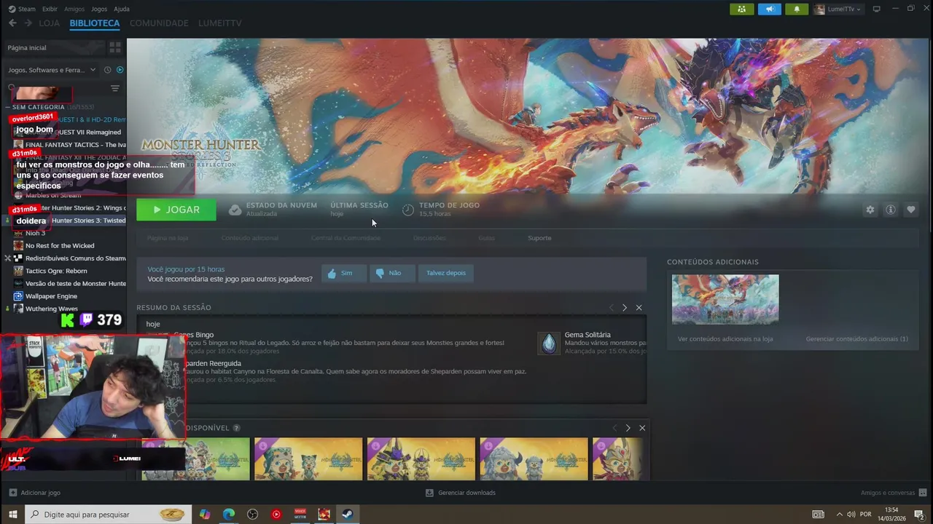
Task: Close the available items panel
Action: [642, 428]
